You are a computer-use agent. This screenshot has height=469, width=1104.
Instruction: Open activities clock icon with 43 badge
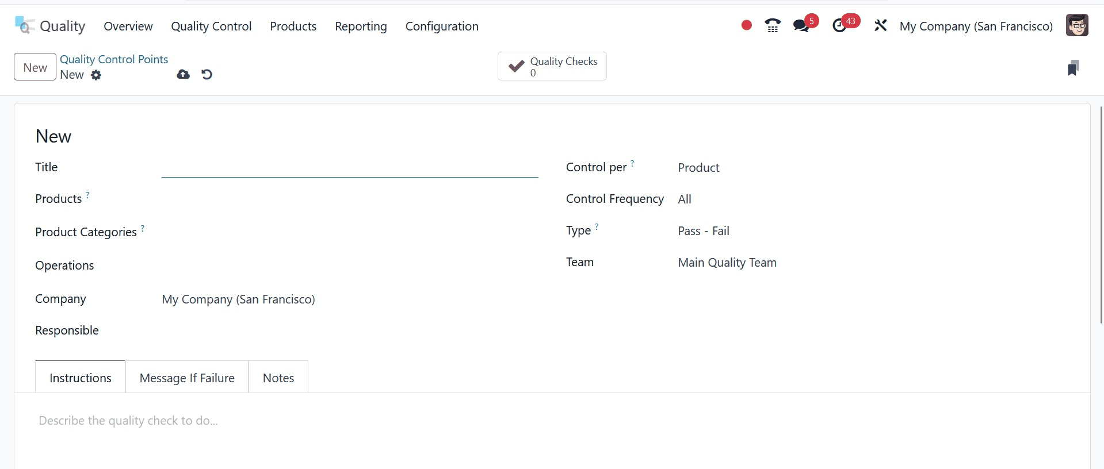[x=839, y=26]
